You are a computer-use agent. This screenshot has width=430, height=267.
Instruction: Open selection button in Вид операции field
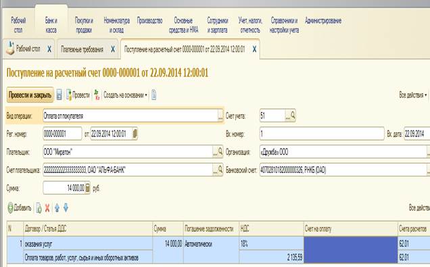point(220,116)
